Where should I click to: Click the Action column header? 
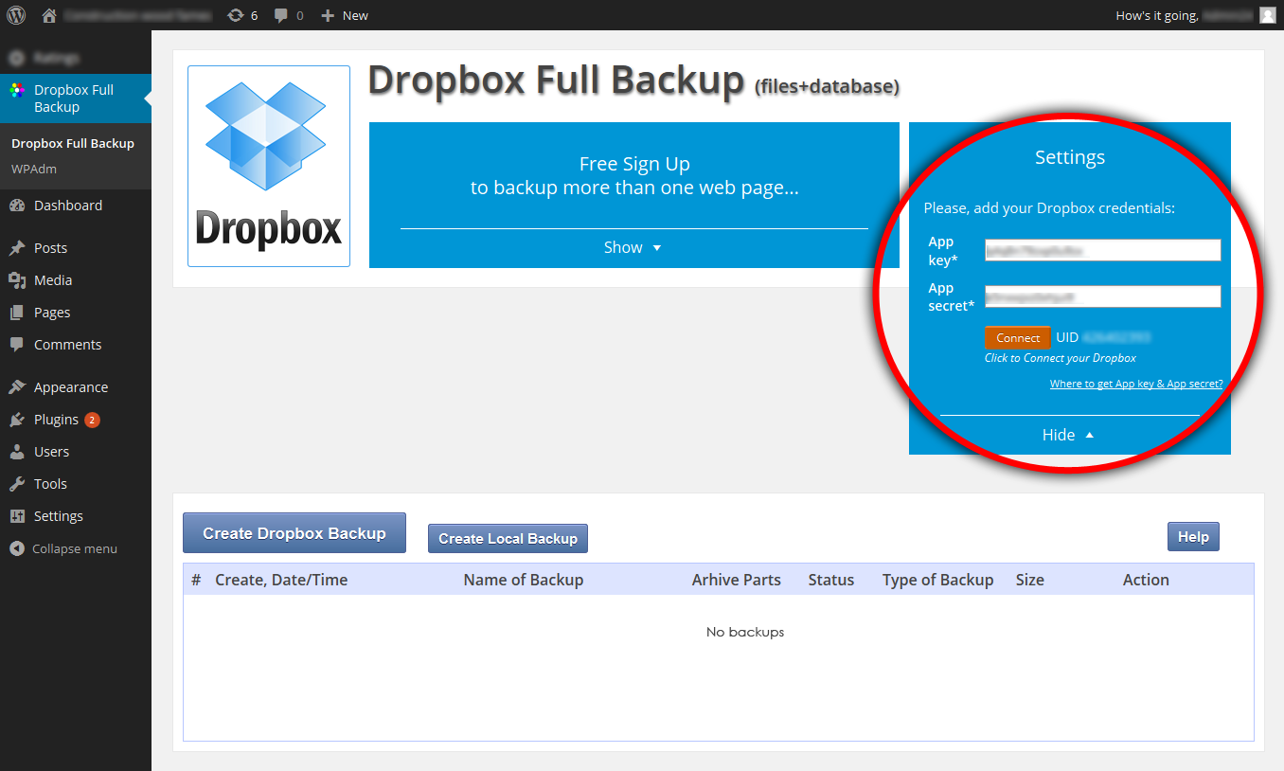(x=1146, y=580)
